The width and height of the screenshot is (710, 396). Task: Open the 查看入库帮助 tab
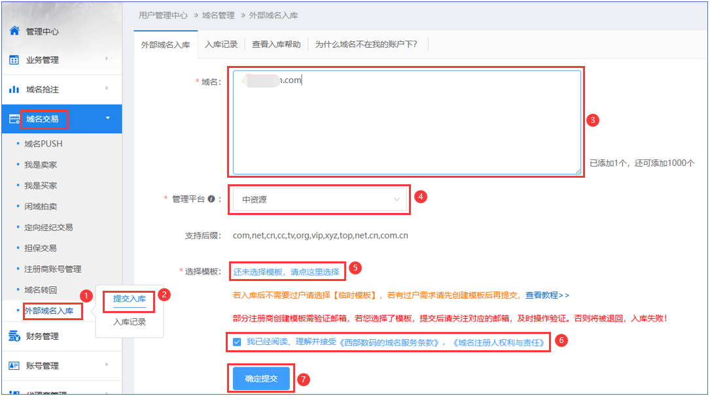click(x=276, y=44)
